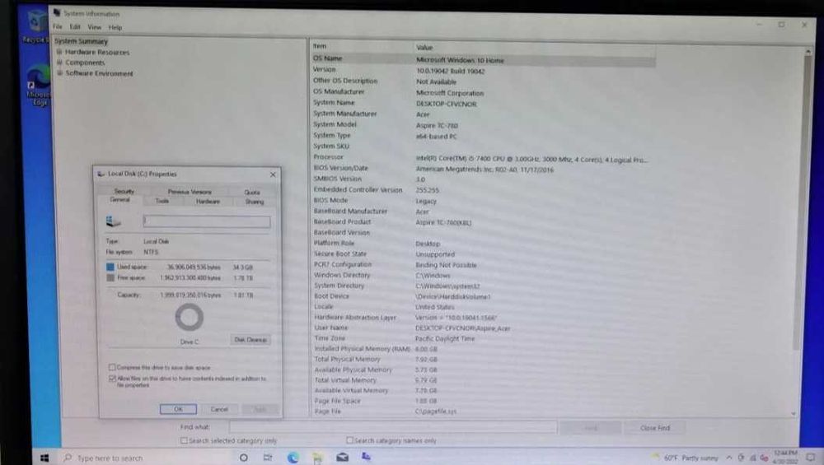
Task: Expand the Components tree node
Action: point(59,63)
